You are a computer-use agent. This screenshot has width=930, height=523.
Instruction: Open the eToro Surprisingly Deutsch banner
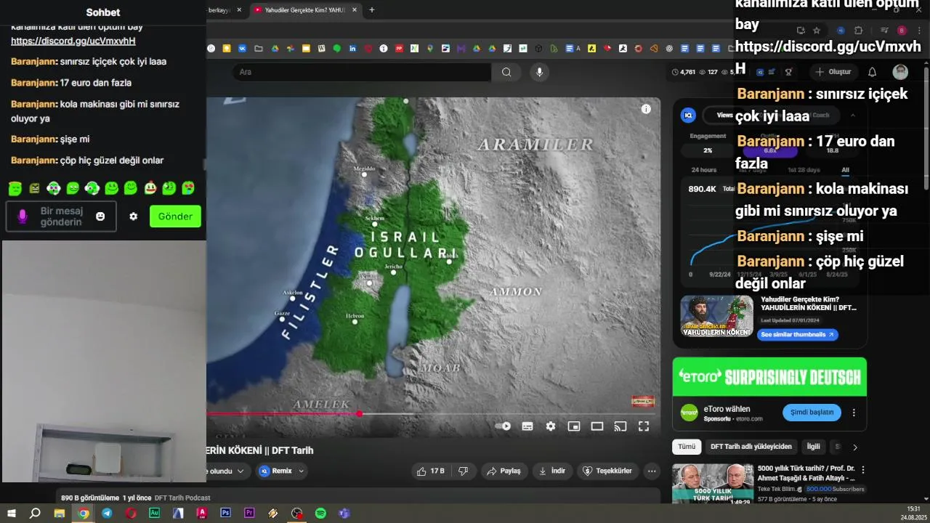(769, 377)
